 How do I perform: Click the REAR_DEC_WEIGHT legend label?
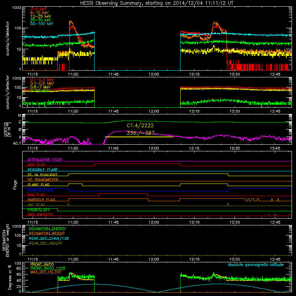pyautogui.click(x=46, y=243)
